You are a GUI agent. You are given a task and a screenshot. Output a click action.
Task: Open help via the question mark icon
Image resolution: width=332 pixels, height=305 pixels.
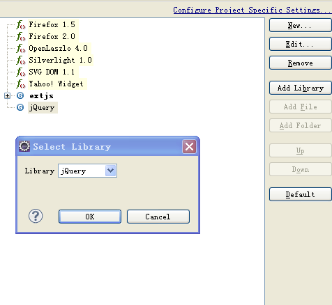(36, 216)
